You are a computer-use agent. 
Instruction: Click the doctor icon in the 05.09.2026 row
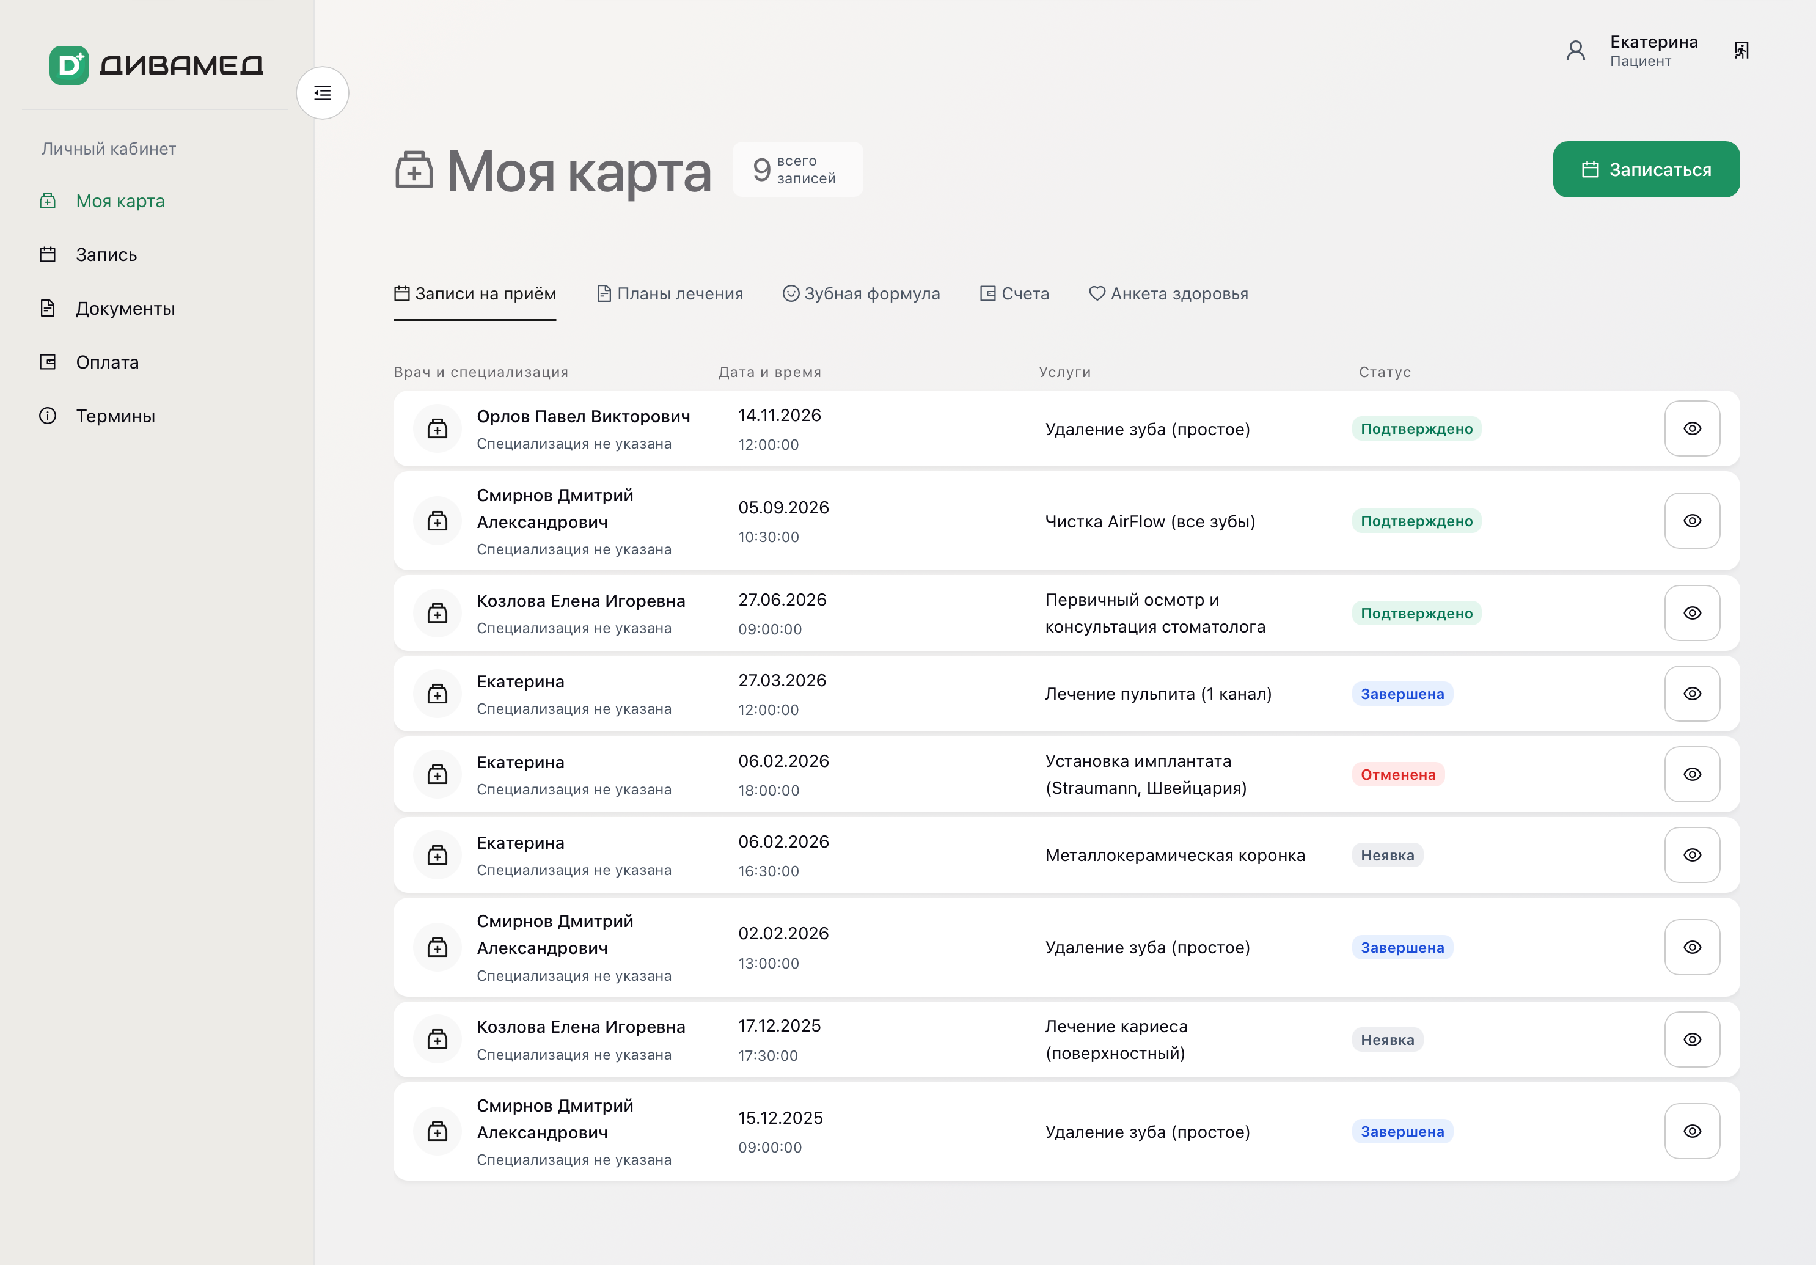coord(438,521)
